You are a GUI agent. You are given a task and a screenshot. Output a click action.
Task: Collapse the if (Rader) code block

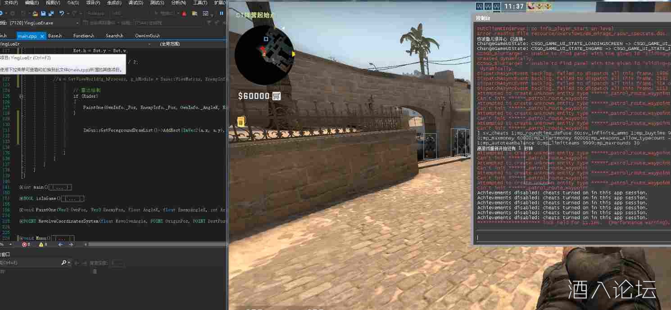tap(21, 96)
